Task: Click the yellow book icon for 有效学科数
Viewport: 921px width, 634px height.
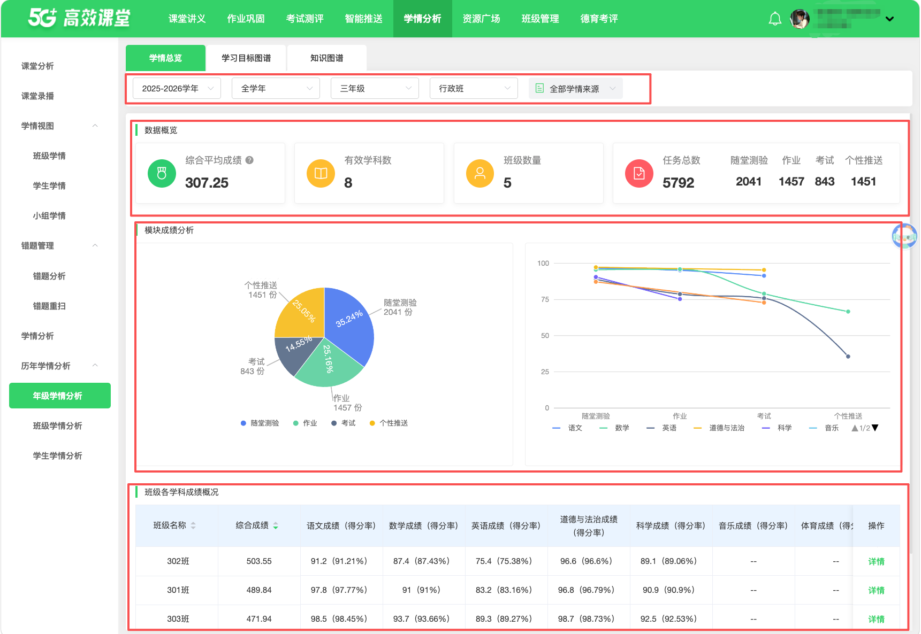Action: pyautogui.click(x=321, y=173)
